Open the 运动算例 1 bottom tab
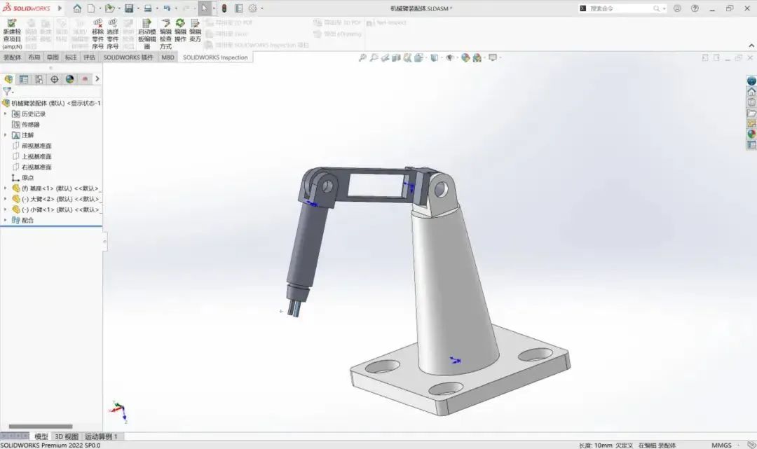 100,436
